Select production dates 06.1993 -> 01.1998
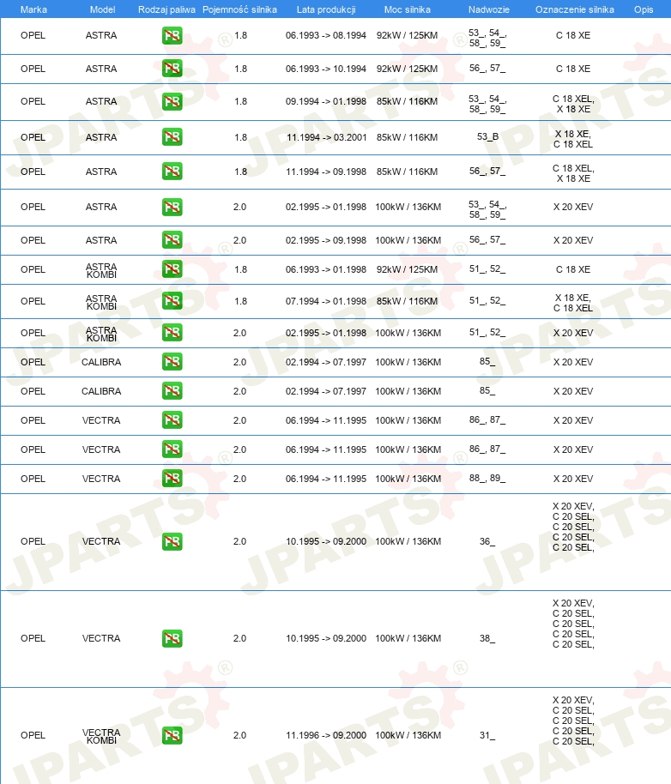 pyautogui.click(x=326, y=269)
